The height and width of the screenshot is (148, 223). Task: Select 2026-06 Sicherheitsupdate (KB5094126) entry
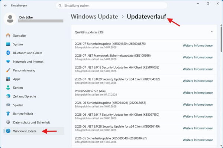pos(144,105)
